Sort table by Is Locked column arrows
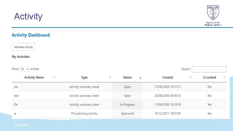The height and width of the screenshot is (131, 233). [x=224, y=77]
